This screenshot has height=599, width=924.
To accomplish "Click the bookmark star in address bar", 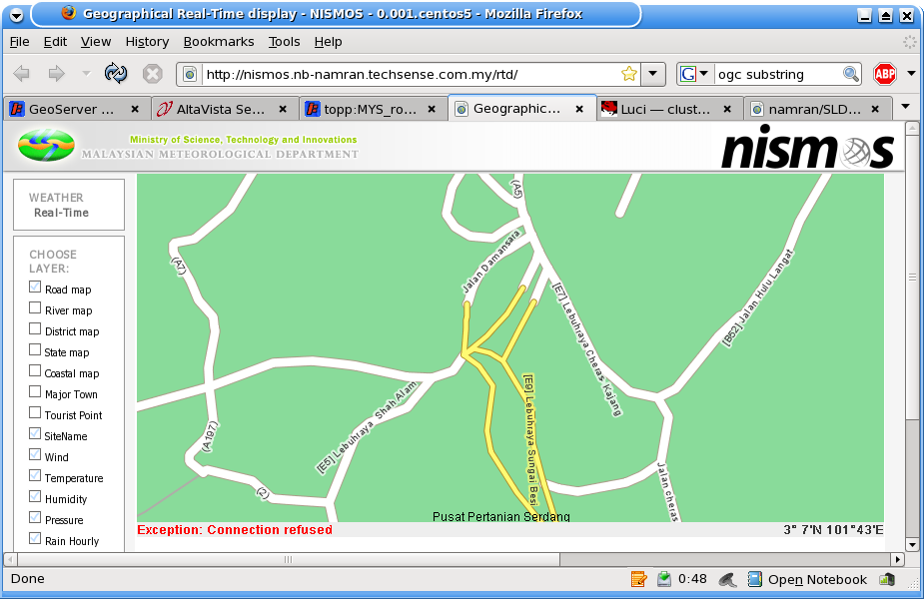I will [628, 74].
